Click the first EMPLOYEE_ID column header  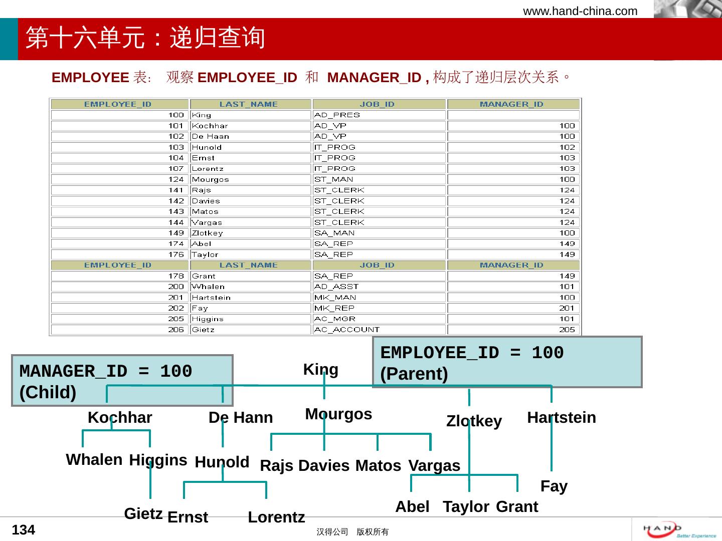(118, 104)
